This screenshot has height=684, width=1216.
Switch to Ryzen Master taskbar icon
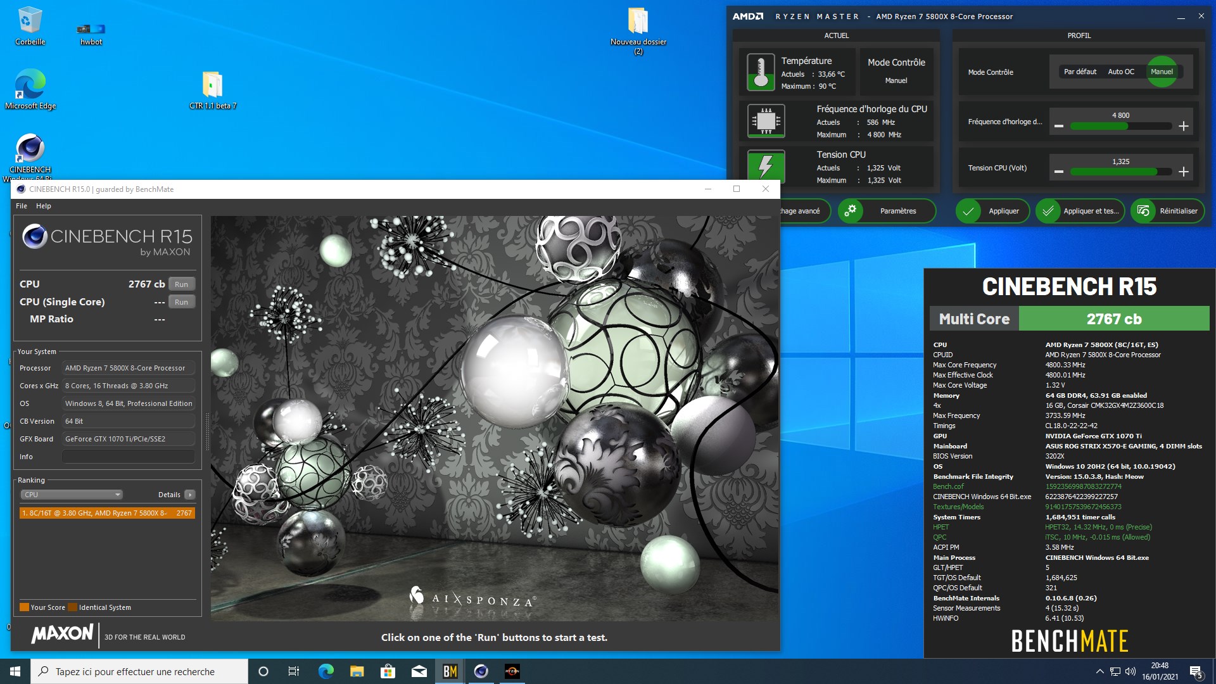point(512,671)
